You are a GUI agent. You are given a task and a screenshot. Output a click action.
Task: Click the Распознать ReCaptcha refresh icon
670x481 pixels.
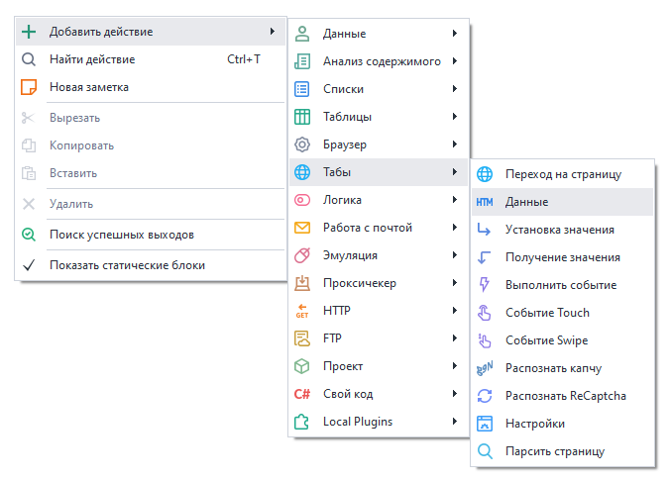pos(485,396)
